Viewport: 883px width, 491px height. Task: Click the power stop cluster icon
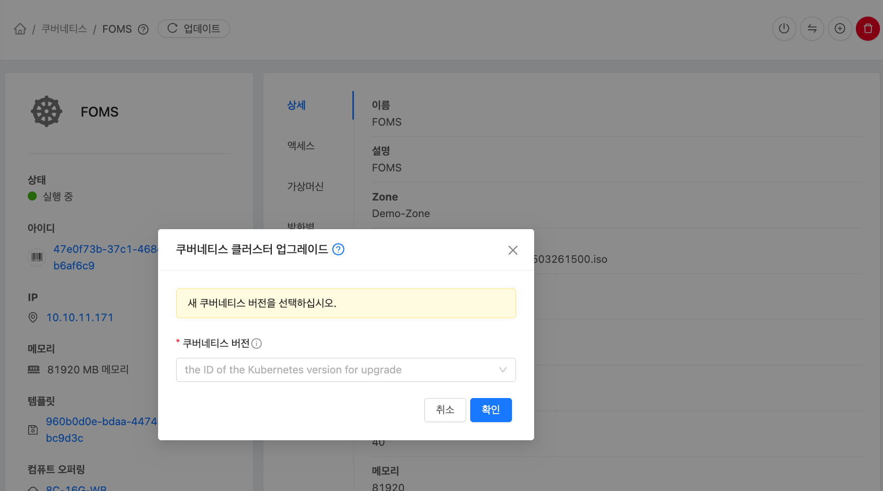pos(784,29)
